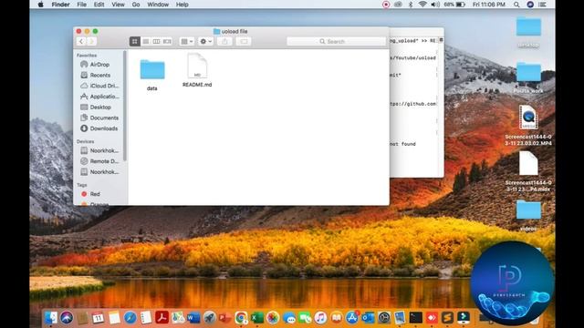Bring the Terminal window to front
Image resolution: width=584 pixels, height=328 pixels.
point(416,104)
